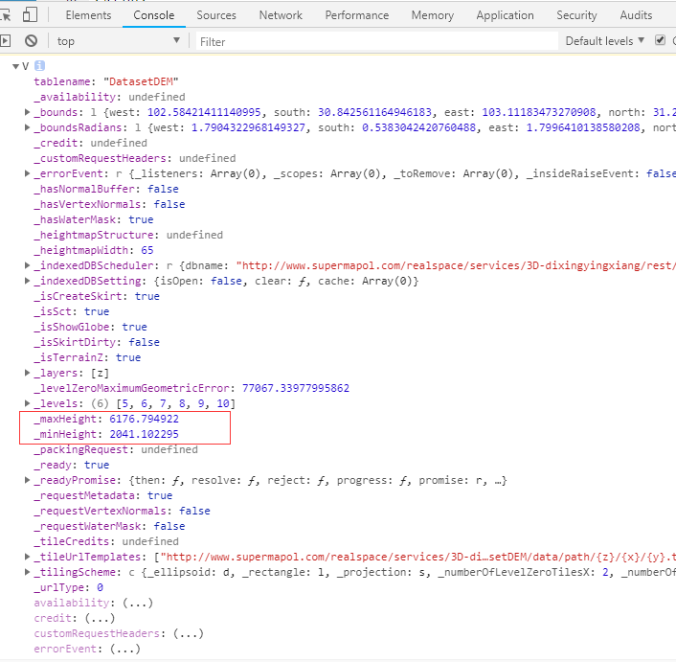Invoke the availability getter (...)
The image size is (676, 662).
(138, 603)
